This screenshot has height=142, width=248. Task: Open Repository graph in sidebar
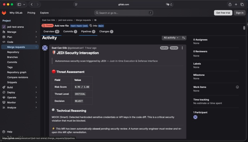point(17,72)
